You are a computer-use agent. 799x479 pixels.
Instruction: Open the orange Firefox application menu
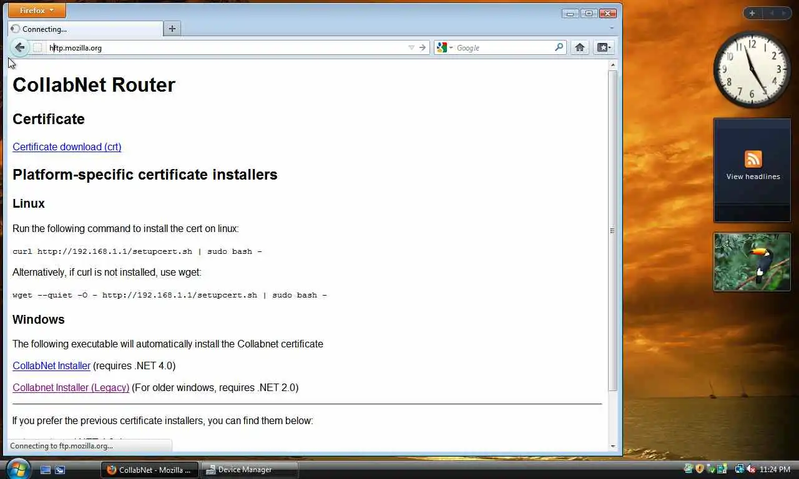coord(37,11)
